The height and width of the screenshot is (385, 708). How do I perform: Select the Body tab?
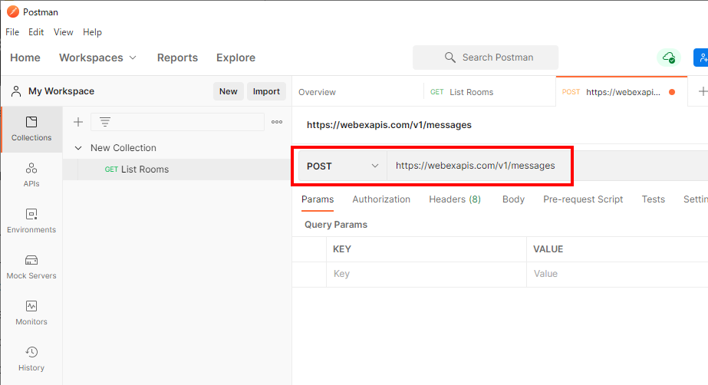coord(513,199)
